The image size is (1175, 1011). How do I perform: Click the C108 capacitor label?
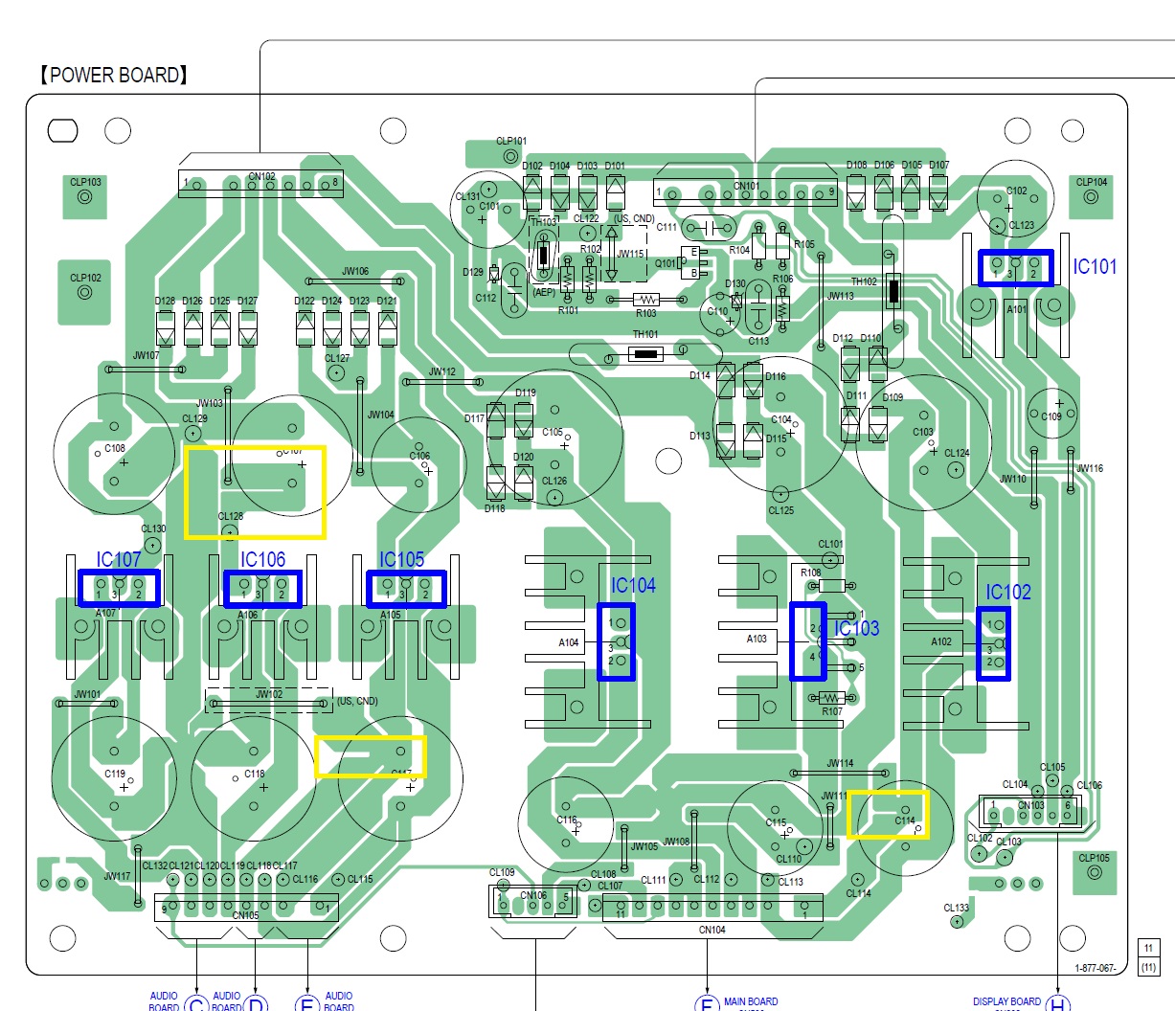(x=115, y=448)
